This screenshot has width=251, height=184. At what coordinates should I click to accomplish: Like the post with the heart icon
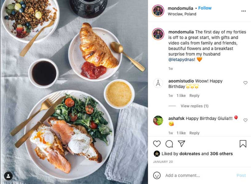[x=157, y=144]
